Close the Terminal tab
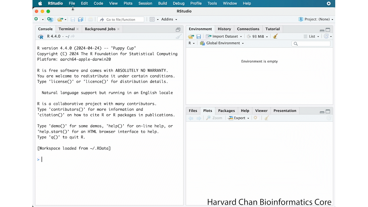 coord(78,29)
